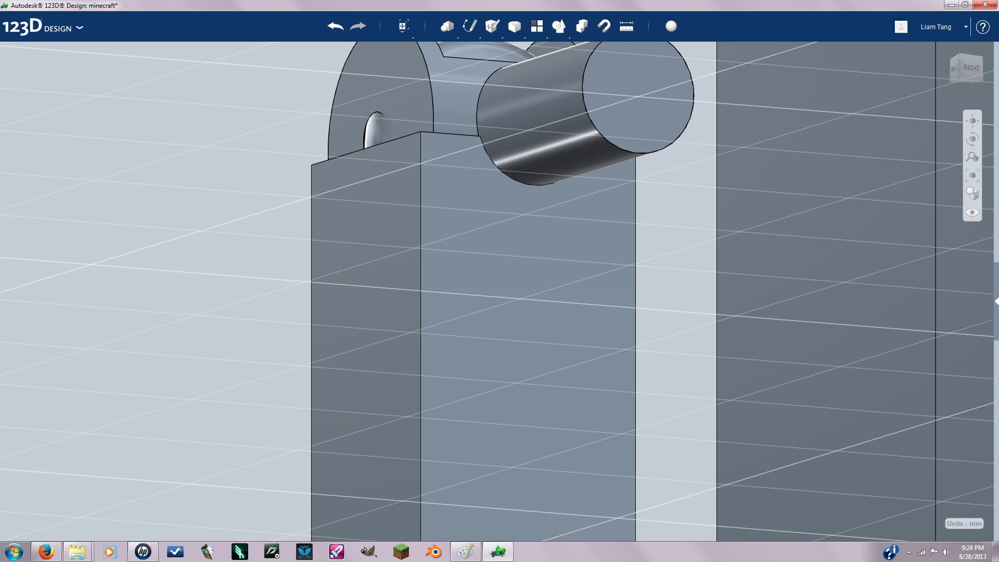999x562 pixels.
Task: Open the clock showing 9:24 PM
Action: (x=972, y=552)
